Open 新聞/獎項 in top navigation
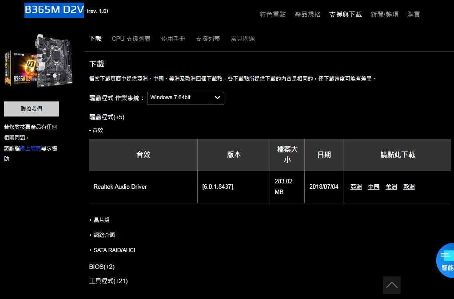 [x=385, y=15]
